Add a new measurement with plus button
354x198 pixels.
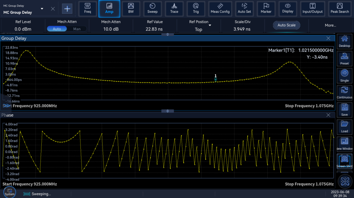point(67,9)
